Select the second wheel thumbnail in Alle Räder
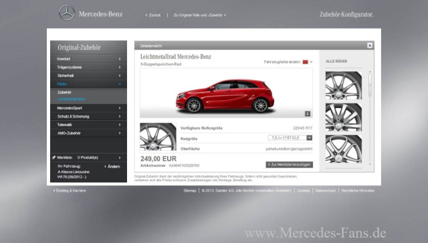This screenshot has width=428, height=243. [x=344, y=117]
